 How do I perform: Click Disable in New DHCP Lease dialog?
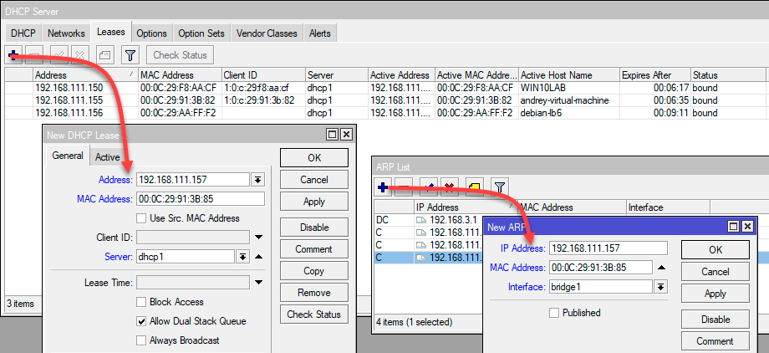pos(314,228)
